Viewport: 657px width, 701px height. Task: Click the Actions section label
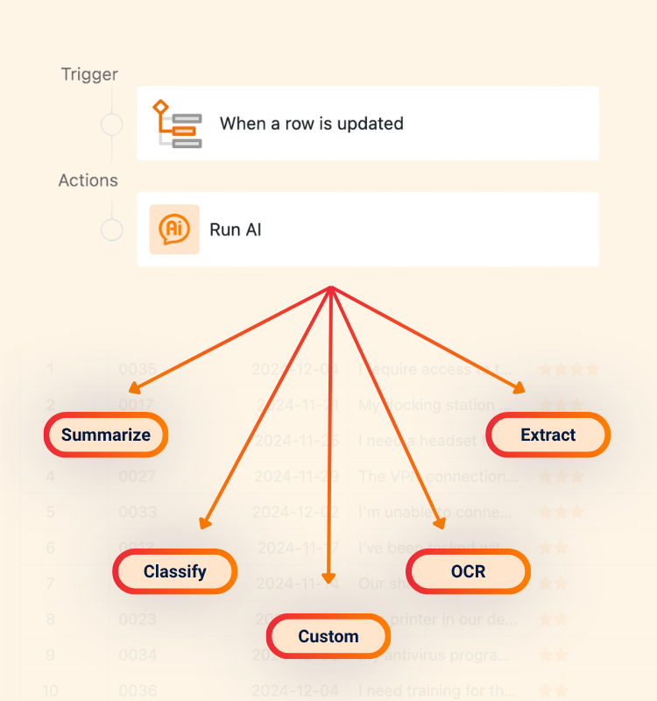tap(88, 181)
